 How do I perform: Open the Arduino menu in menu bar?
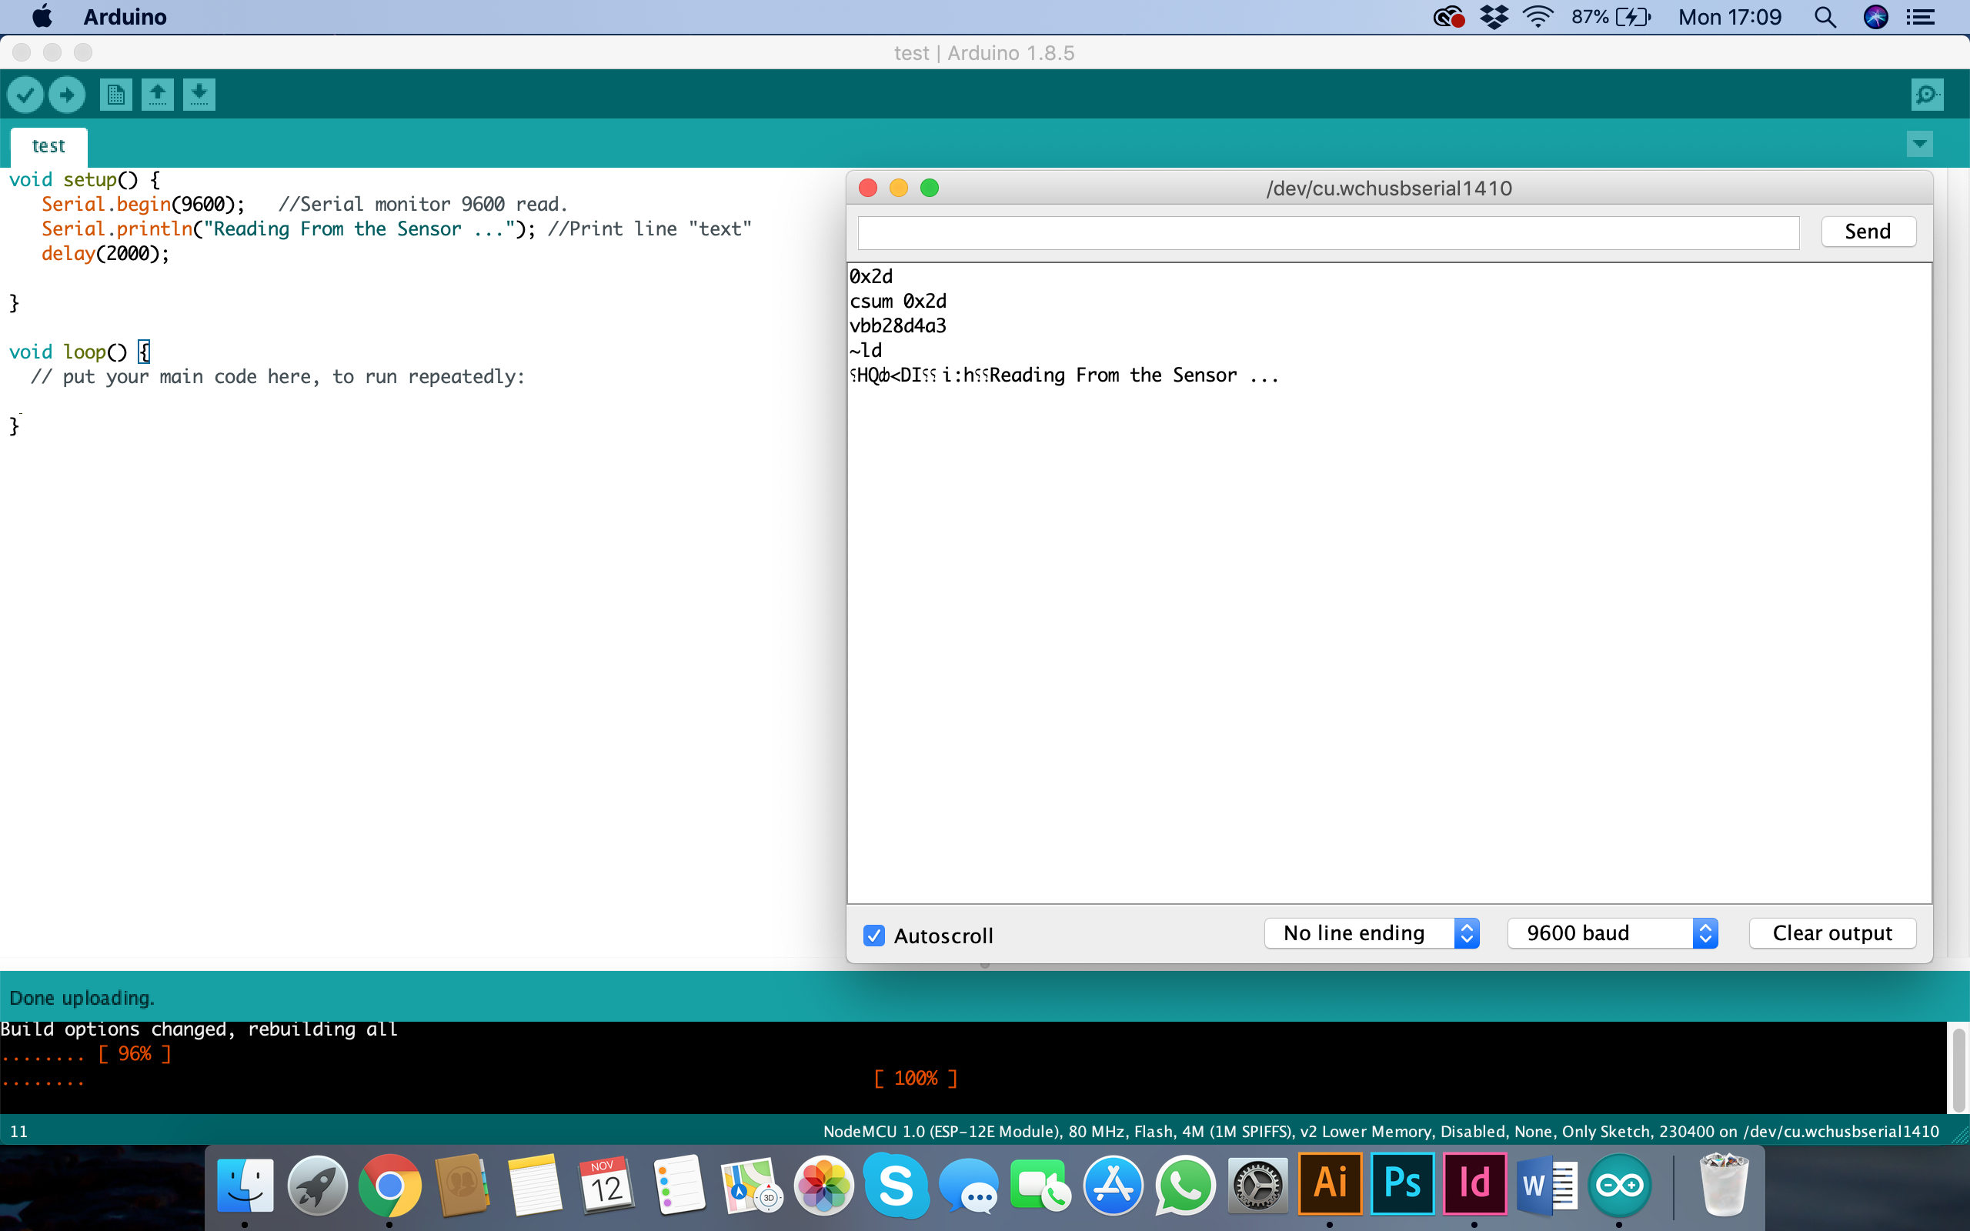125,17
